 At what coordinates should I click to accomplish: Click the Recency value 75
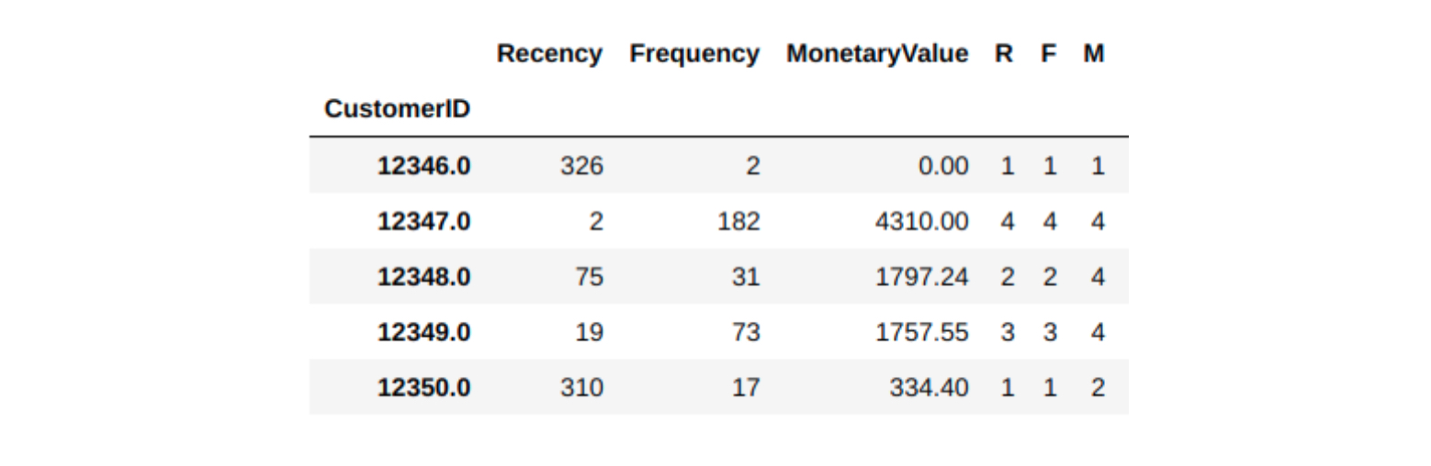point(589,276)
